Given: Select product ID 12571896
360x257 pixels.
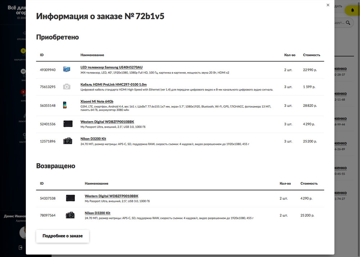Looking at the screenshot, I should (48, 141).
